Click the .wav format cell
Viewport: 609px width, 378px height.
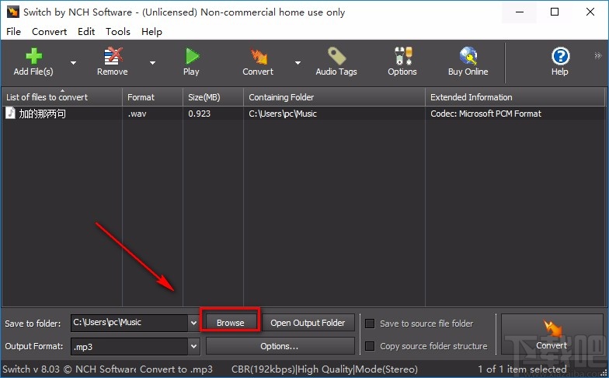137,114
